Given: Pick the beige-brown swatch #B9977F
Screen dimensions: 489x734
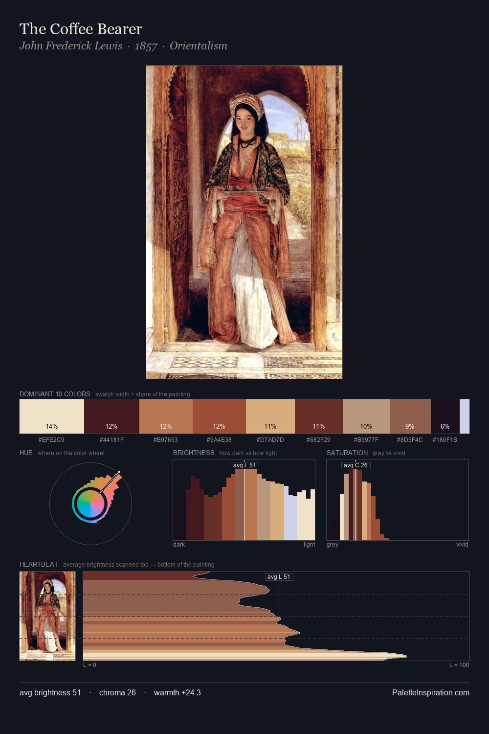Looking at the screenshot, I should [x=366, y=416].
